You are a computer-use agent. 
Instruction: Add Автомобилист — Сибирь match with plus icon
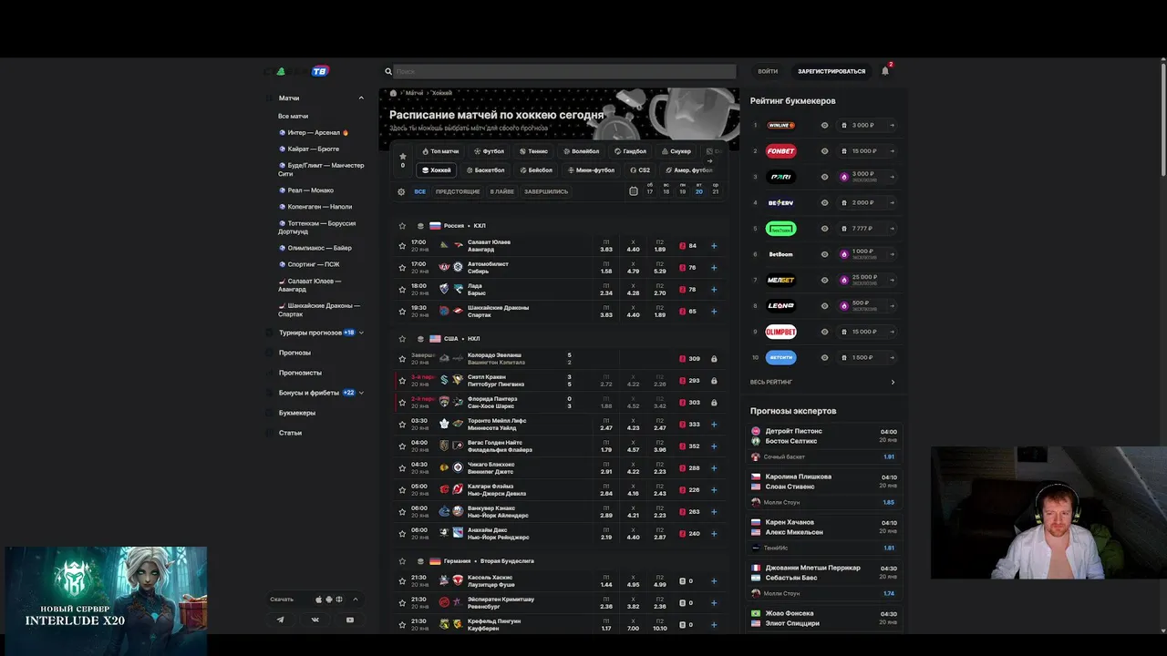pyautogui.click(x=714, y=268)
